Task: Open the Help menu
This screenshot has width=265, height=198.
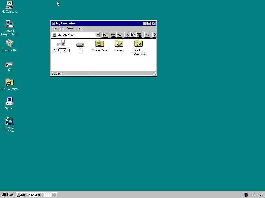Action: [x=79, y=28]
